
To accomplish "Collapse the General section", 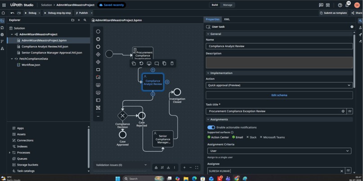I will tap(208, 34).
